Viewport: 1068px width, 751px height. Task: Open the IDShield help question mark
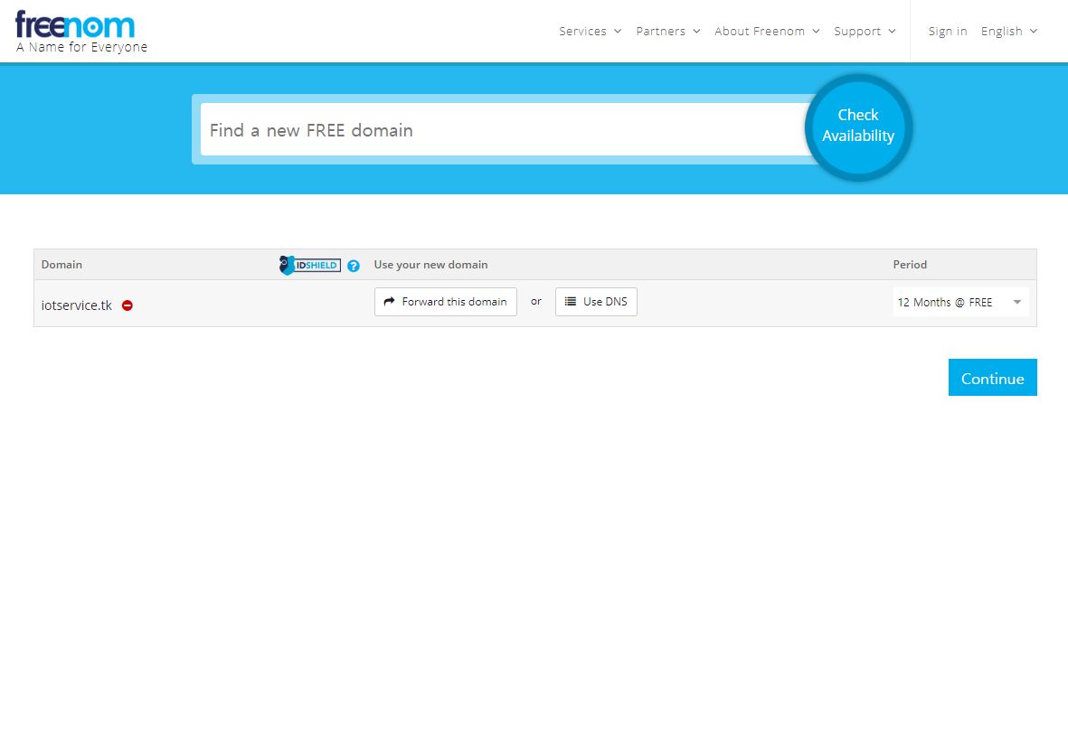354,267
